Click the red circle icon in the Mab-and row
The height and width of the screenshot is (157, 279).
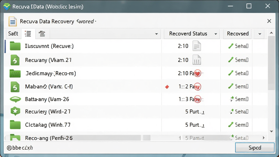[x=198, y=87]
